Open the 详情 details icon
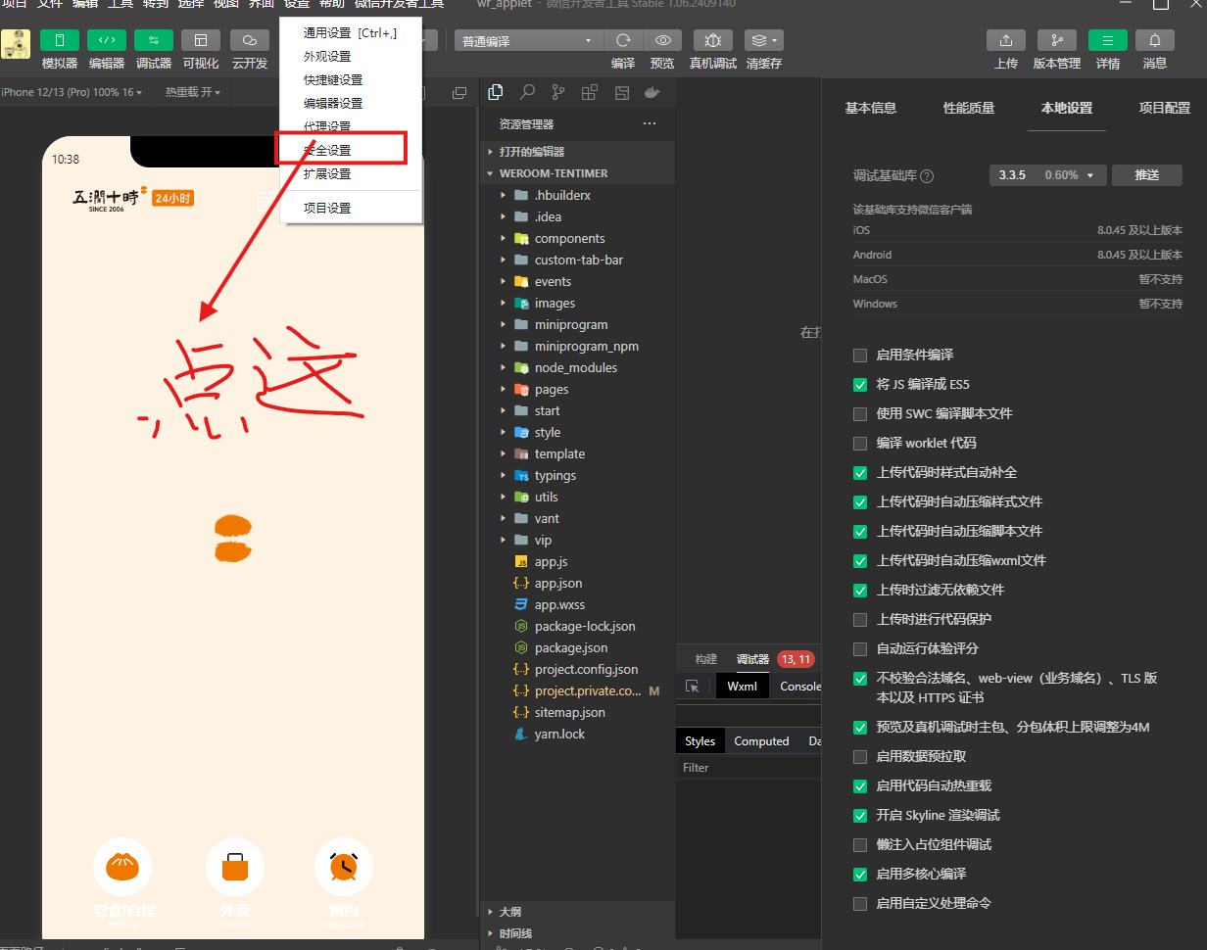Viewport: 1207px width, 950px height. (1108, 40)
